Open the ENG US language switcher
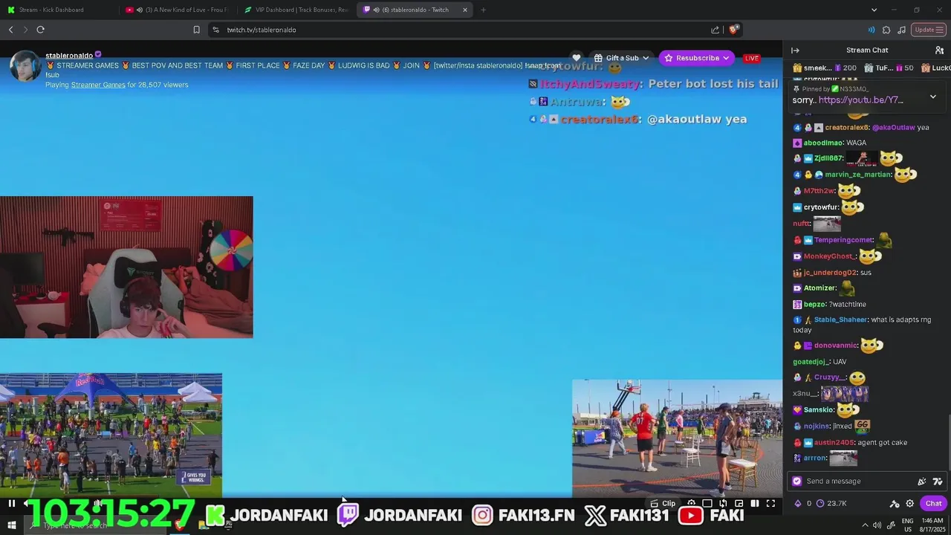Screen dimensions: 951x535 pyautogui.click(x=907, y=525)
